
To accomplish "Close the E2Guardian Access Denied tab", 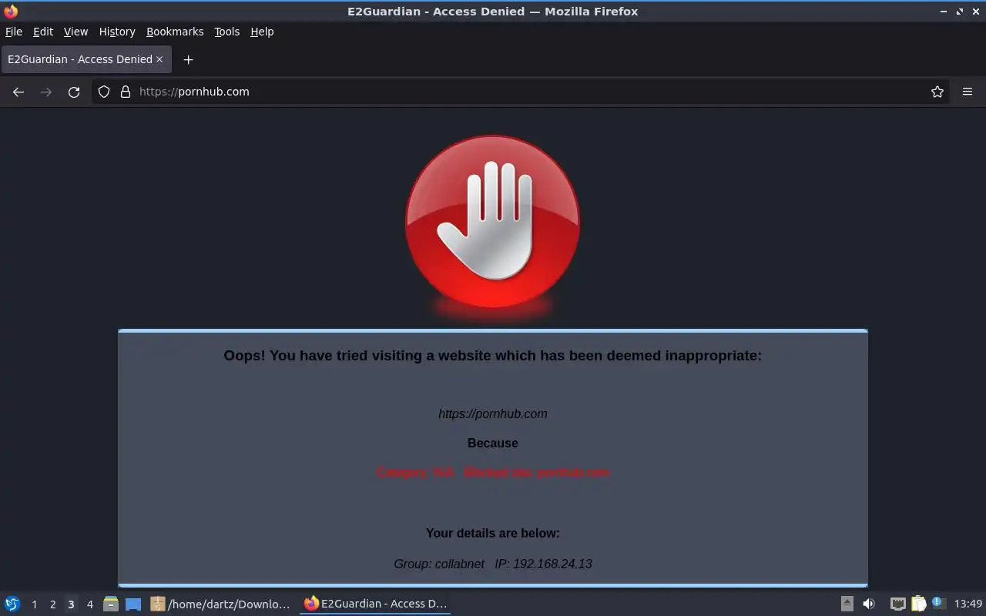I will click(159, 59).
